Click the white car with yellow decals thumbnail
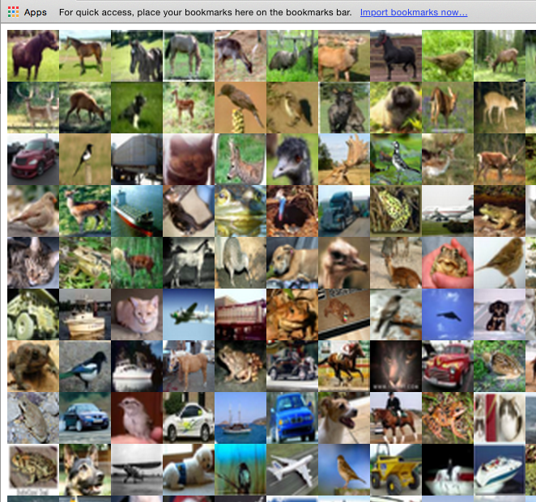Viewport: 536px width, 502px height. [189, 418]
